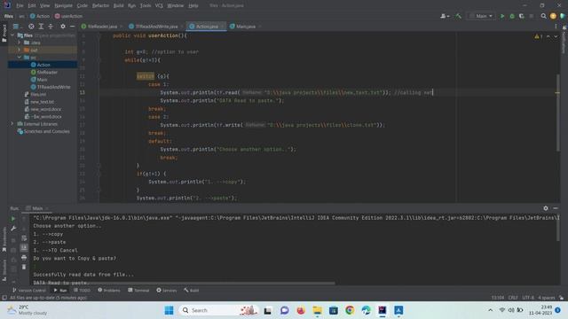Viewport: 568px width, 319px height.
Task: Click CRLF line separator in status bar
Action: click(x=513, y=298)
